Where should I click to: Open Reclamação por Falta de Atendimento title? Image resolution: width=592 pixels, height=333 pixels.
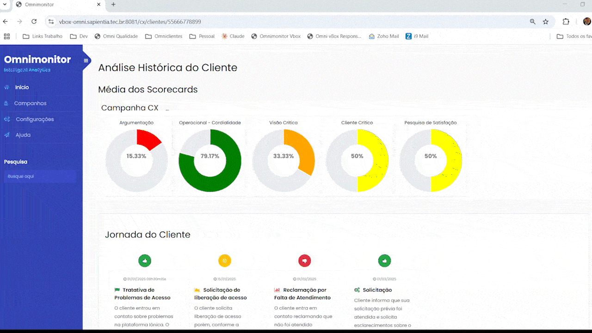point(303,294)
